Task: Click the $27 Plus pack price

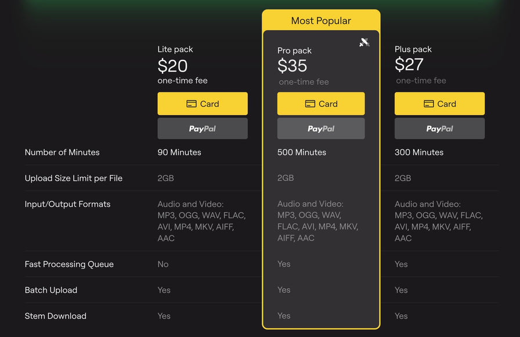Action: click(x=409, y=64)
